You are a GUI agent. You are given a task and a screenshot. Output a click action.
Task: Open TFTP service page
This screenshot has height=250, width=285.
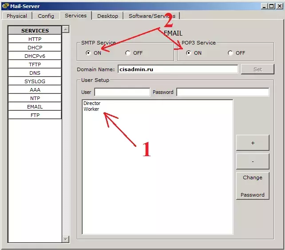click(x=35, y=64)
